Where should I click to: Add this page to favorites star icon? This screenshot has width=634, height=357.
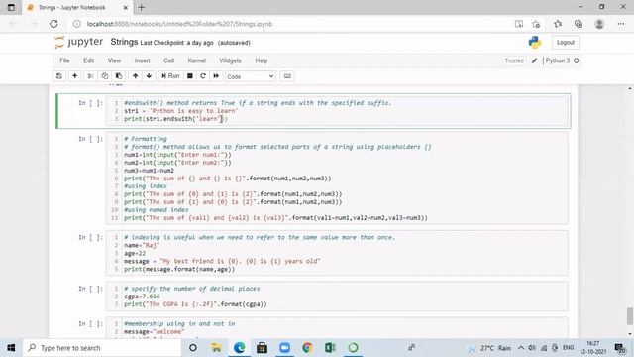pos(536,24)
